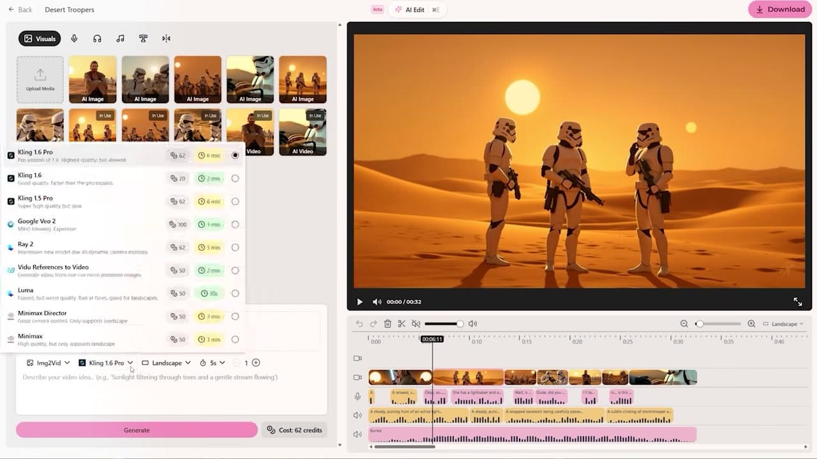Click the Cost: 62 credits button
The height and width of the screenshot is (459, 817).
pyautogui.click(x=294, y=430)
